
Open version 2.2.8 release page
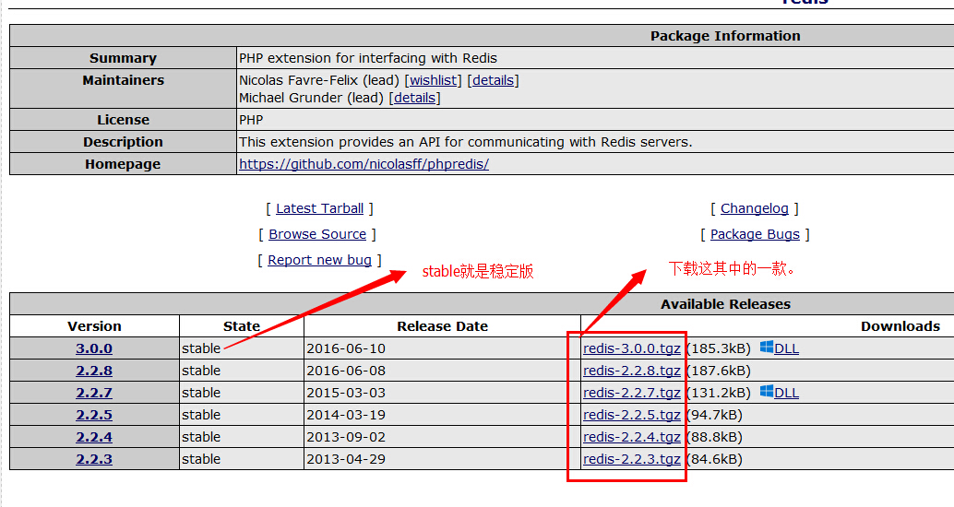[94, 371]
